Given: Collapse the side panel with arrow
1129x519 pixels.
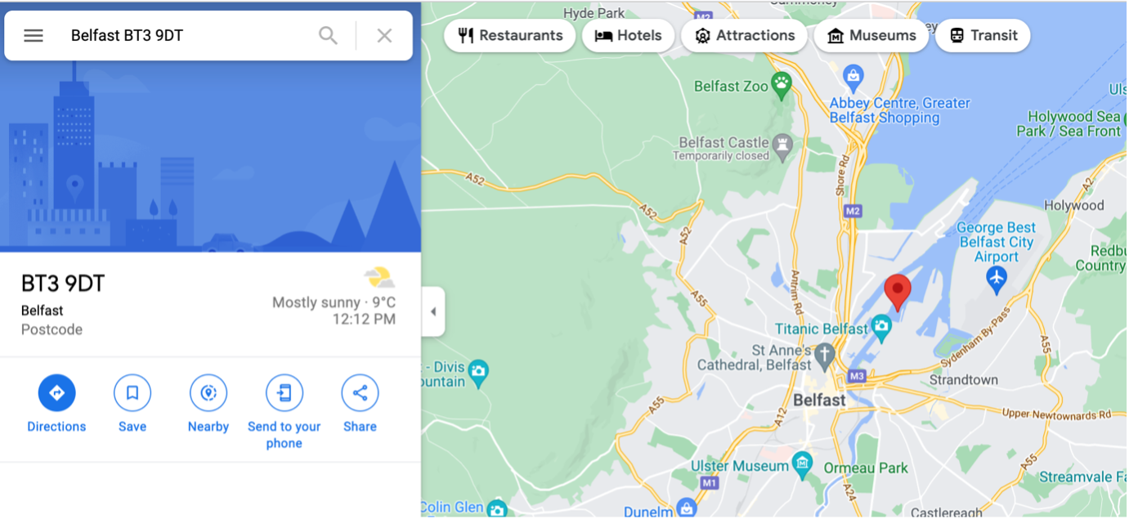Looking at the screenshot, I should pyautogui.click(x=433, y=311).
